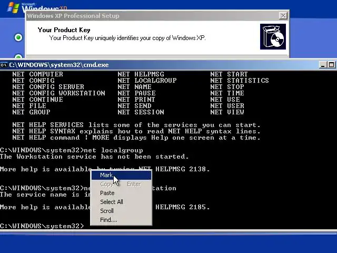Click 'NET PAUSE' in the output
Screen dimensions: 337x253
coord(137,93)
